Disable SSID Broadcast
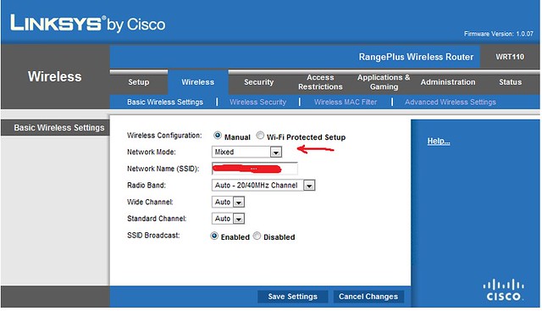This screenshot has height=311, width=542. [x=257, y=236]
